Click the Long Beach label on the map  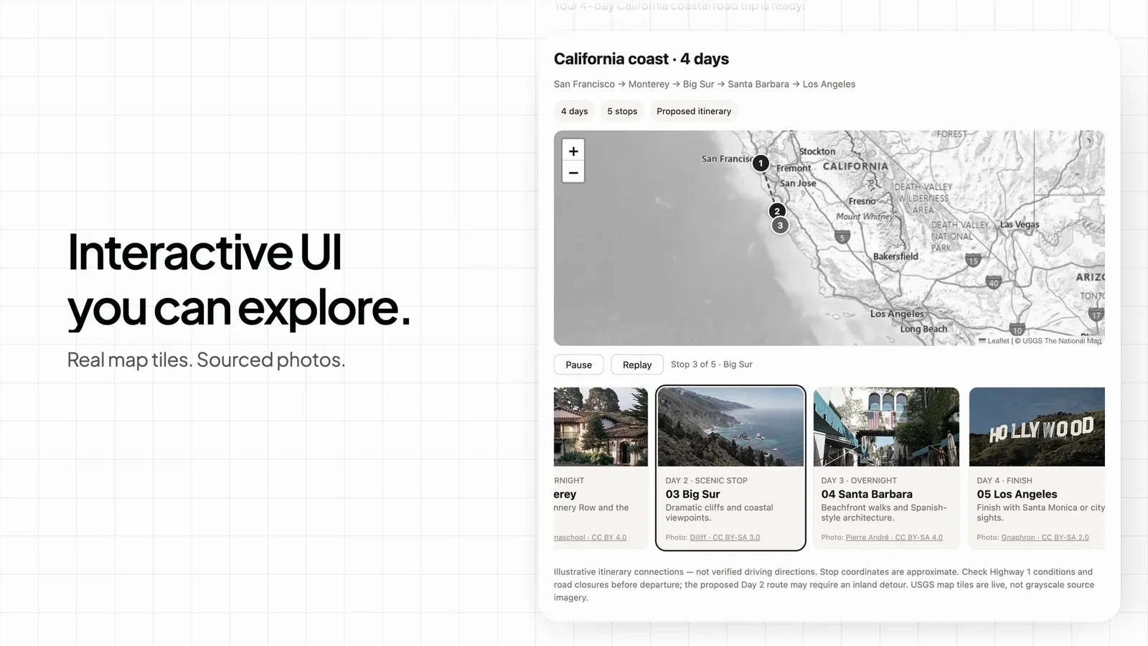click(923, 329)
